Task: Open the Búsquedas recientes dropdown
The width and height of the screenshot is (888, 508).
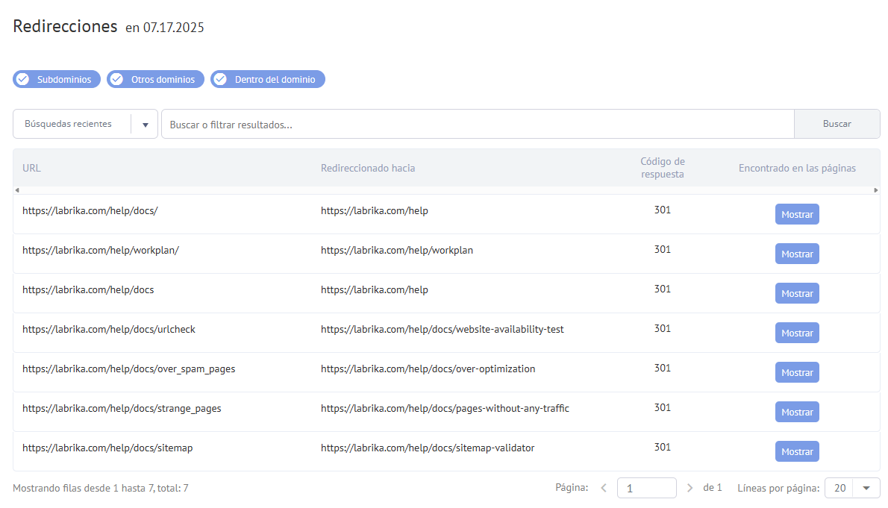Action: click(85, 124)
